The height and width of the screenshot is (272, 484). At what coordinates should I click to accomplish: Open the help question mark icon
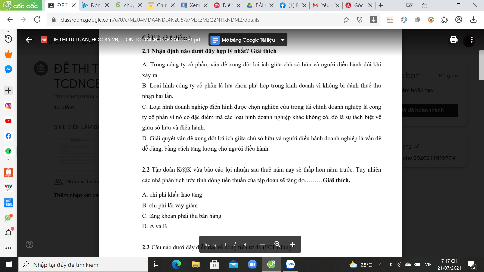[29, 244]
